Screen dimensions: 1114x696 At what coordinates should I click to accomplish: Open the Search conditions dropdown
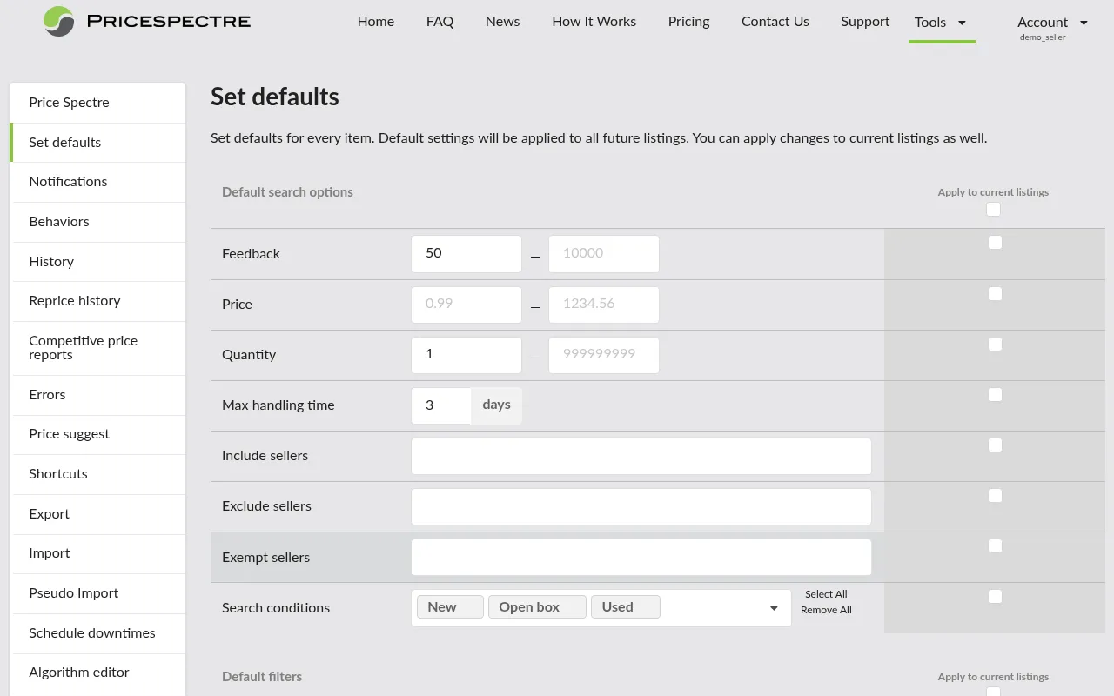click(x=773, y=607)
